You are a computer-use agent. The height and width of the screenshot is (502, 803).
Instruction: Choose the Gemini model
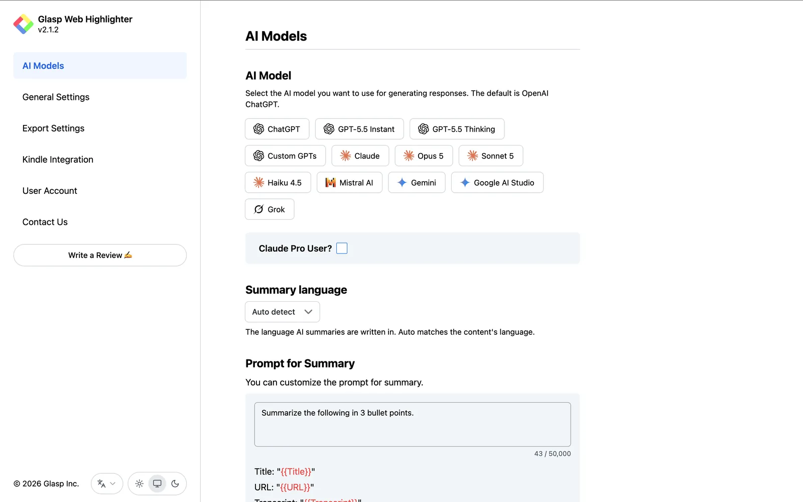tap(417, 183)
